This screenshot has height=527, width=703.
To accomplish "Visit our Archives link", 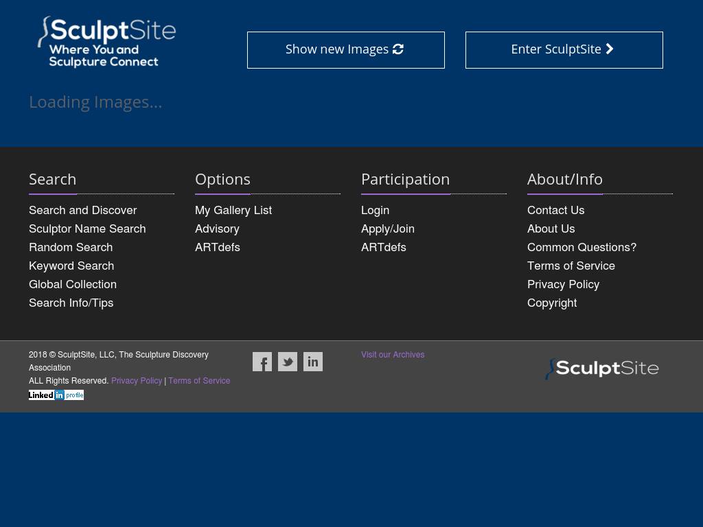I will [x=393, y=355].
